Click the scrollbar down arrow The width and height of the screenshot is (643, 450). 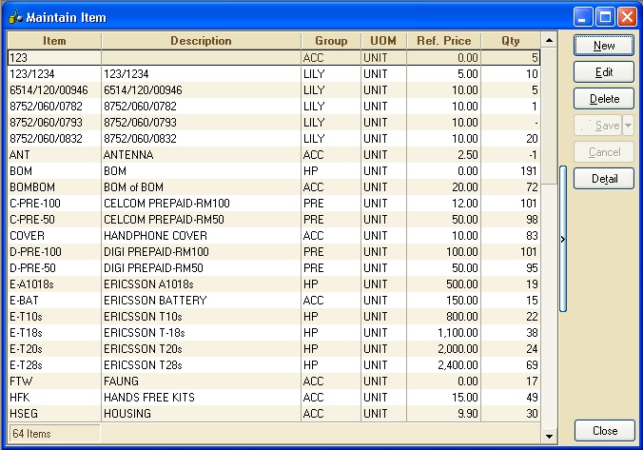point(549,436)
